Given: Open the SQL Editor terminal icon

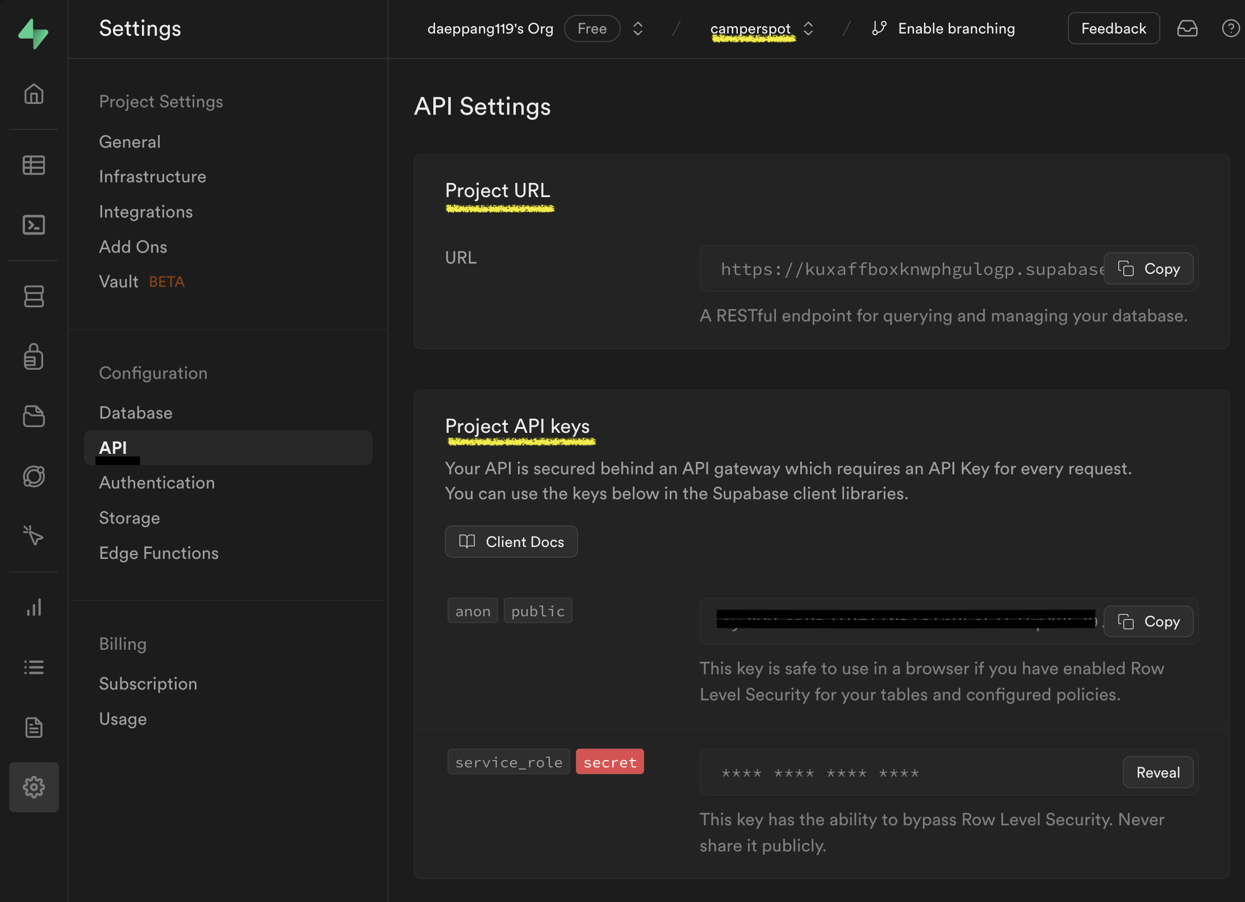Looking at the screenshot, I should click(34, 225).
